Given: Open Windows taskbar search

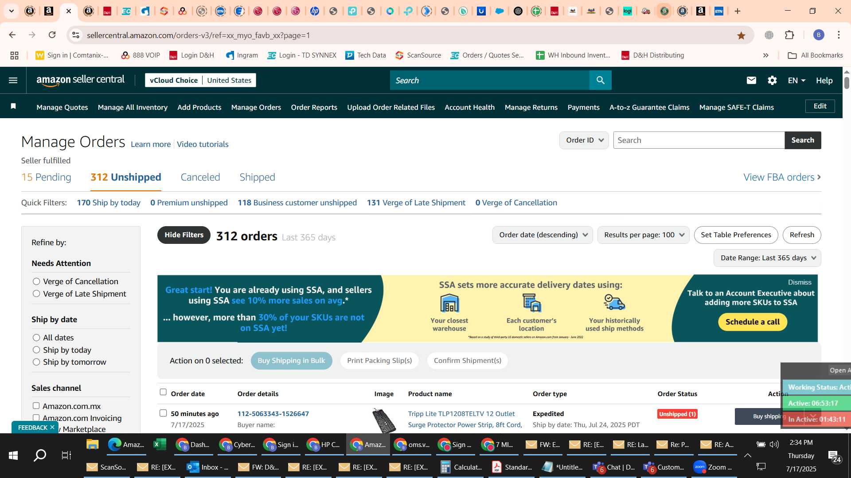Looking at the screenshot, I should pyautogui.click(x=40, y=455).
